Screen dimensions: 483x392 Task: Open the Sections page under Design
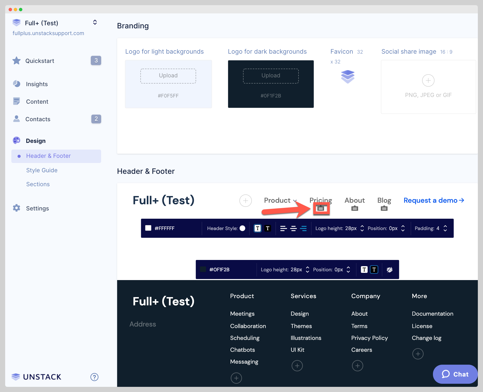click(38, 184)
